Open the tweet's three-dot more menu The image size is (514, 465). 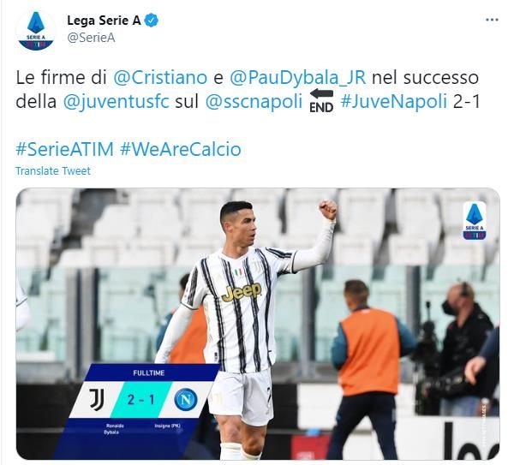point(492,21)
